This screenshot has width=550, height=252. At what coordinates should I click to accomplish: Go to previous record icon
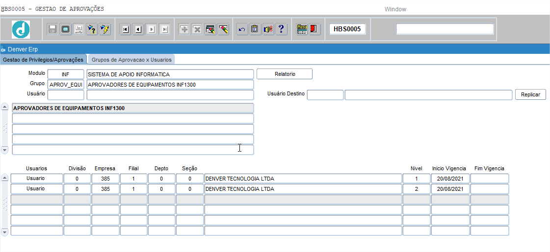(138, 29)
